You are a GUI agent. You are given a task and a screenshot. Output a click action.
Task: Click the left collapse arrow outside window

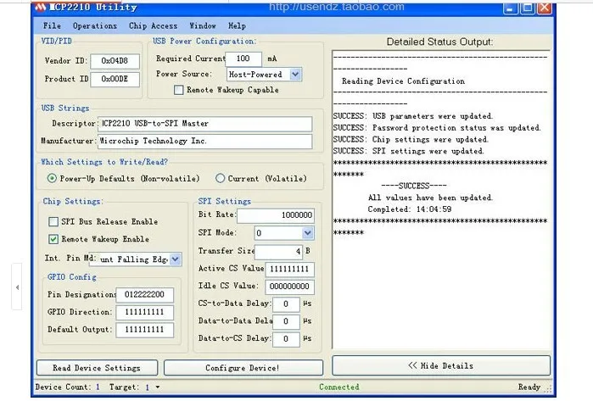point(17,287)
